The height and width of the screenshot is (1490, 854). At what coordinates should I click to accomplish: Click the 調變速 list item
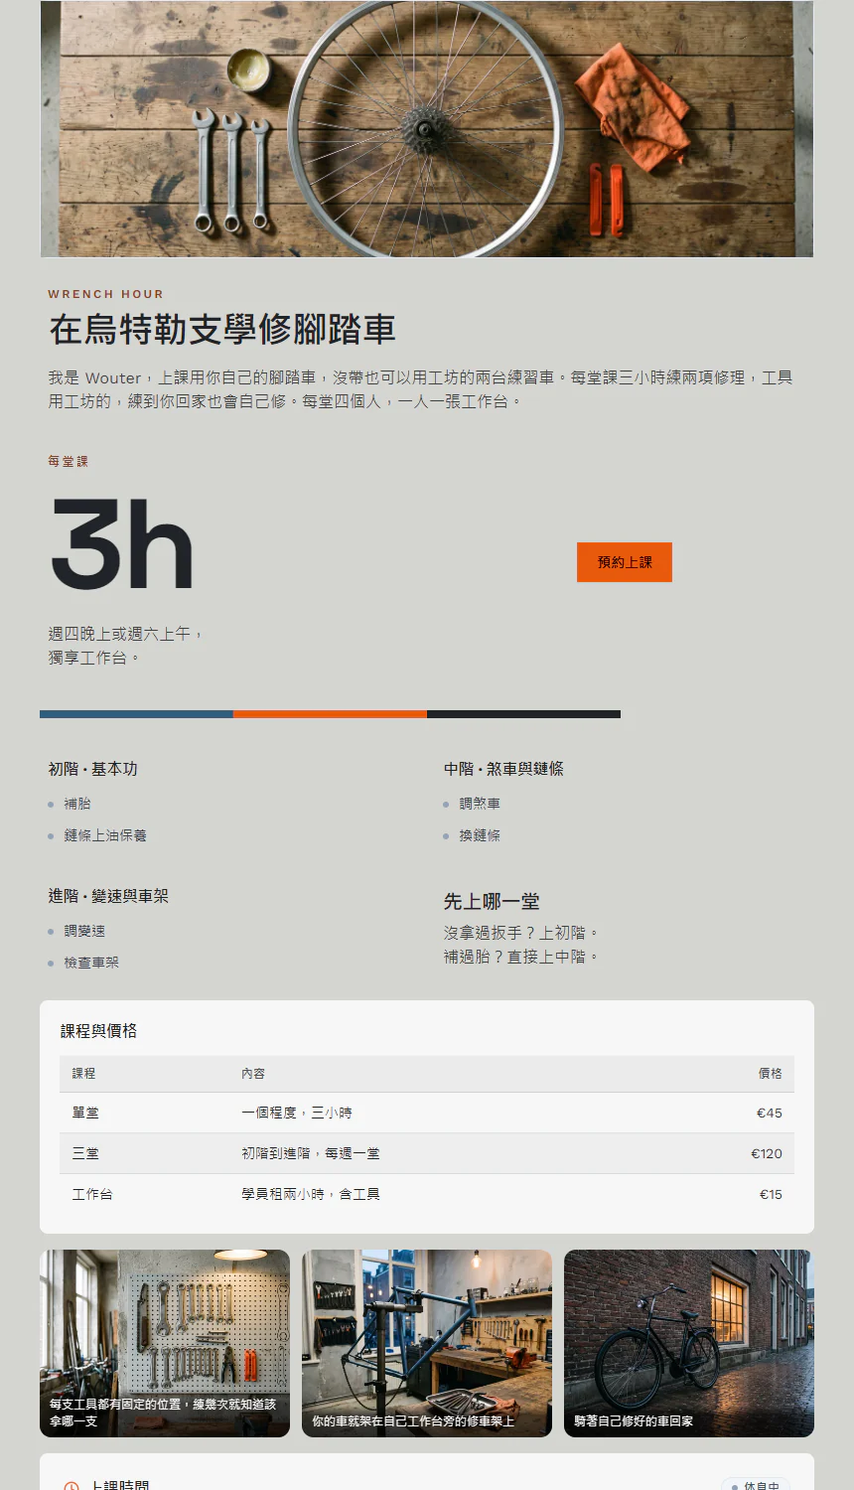[84, 931]
